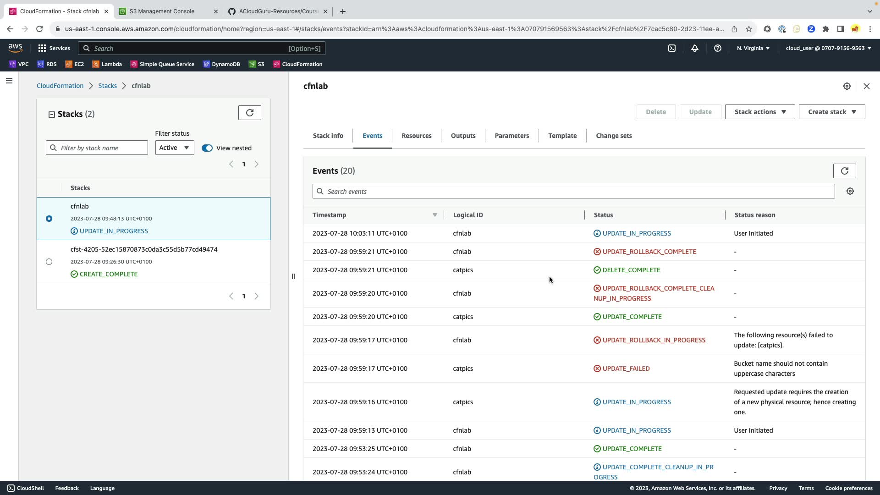Open the left hamburger navigation menu
This screenshot has height=495, width=880.
9,81
